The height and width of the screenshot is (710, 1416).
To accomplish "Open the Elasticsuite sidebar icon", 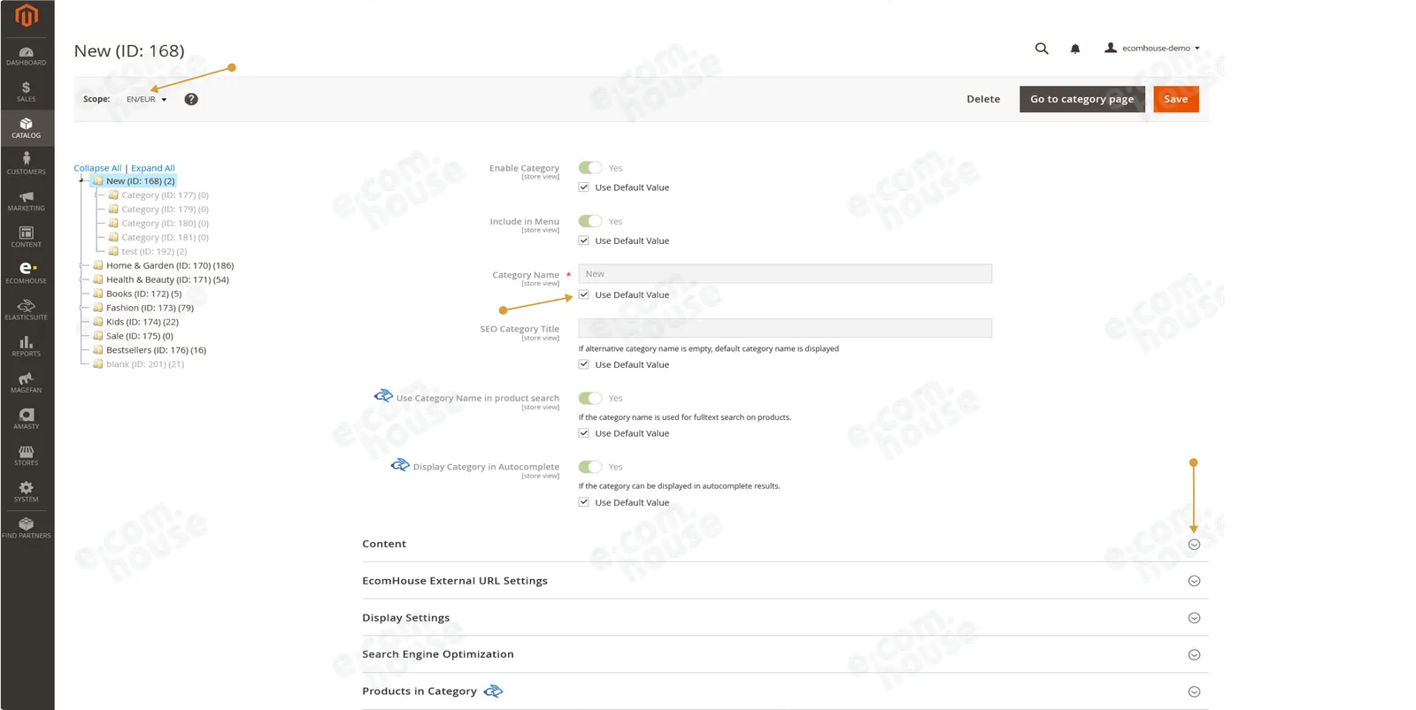I will pyautogui.click(x=27, y=309).
